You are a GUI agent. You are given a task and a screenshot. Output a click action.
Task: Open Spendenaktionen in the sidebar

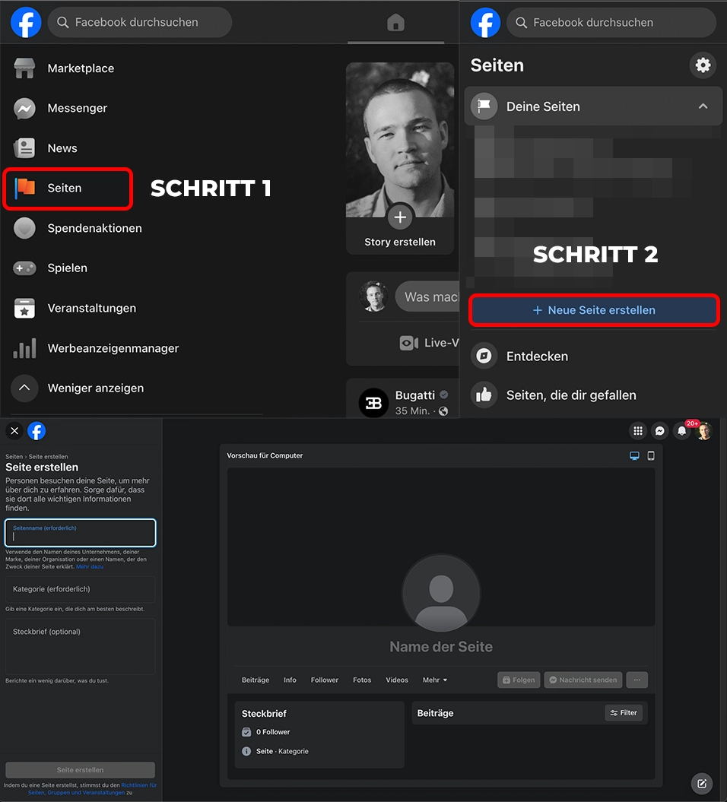point(94,228)
